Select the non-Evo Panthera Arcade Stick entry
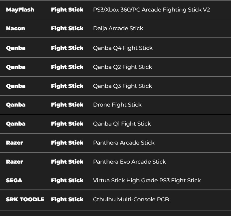The height and width of the screenshot is (216, 231). 124,143
